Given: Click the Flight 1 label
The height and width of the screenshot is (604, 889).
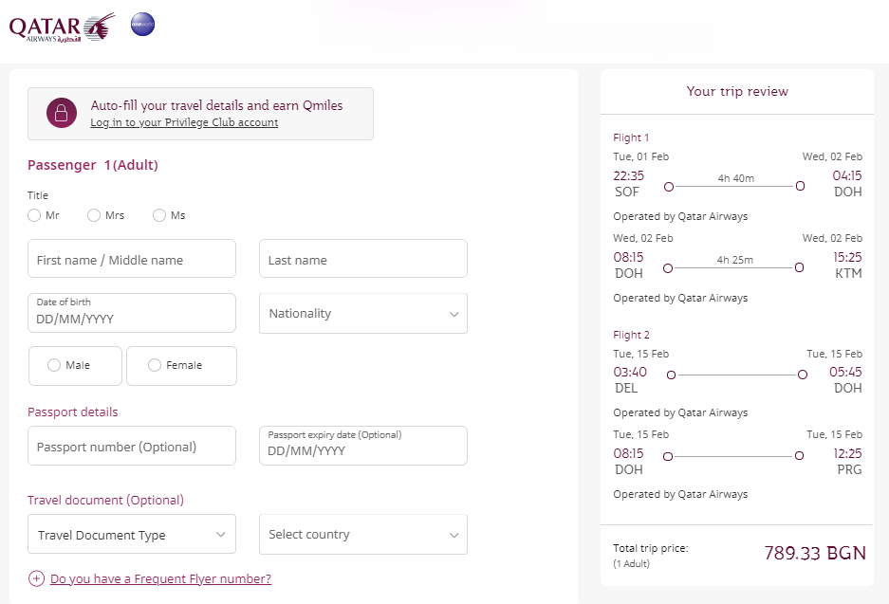Looking at the screenshot, I should tap(631, 137).
